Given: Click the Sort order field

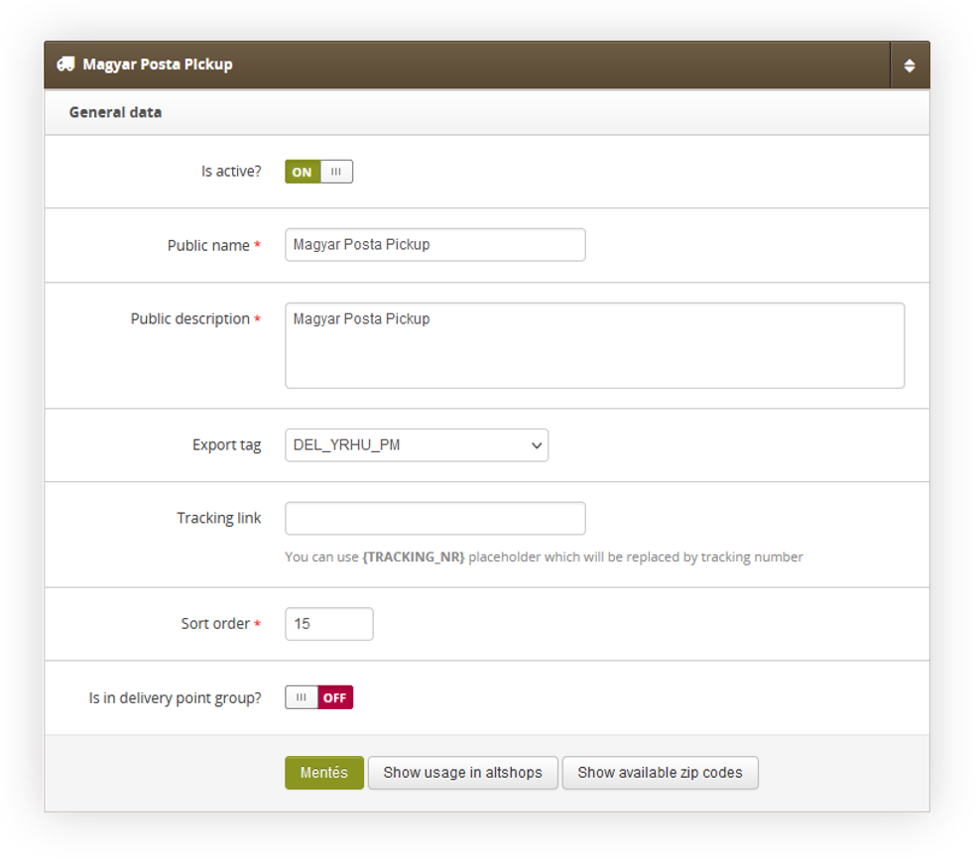Looking at the screenshot, I should [328, 624].
